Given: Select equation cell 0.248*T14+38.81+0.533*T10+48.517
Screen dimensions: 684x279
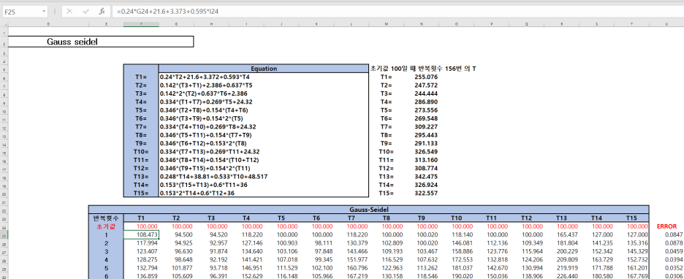Looking at the screenshot, I should pyautogui.click(x=264, y=177).
